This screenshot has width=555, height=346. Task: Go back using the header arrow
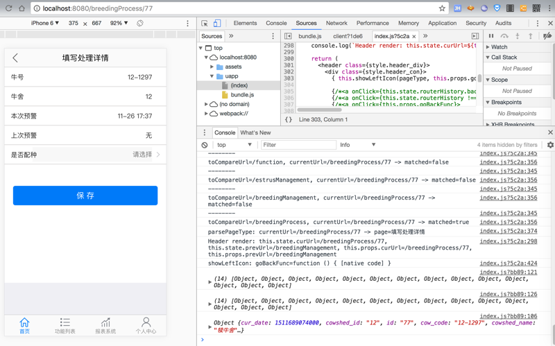pos(15,58)
